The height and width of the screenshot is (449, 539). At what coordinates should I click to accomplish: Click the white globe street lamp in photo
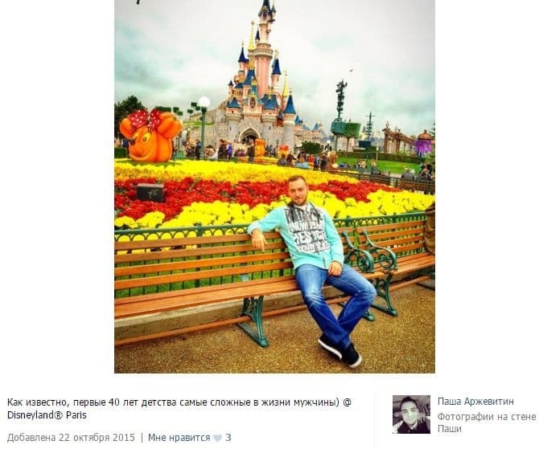(204, 102)
